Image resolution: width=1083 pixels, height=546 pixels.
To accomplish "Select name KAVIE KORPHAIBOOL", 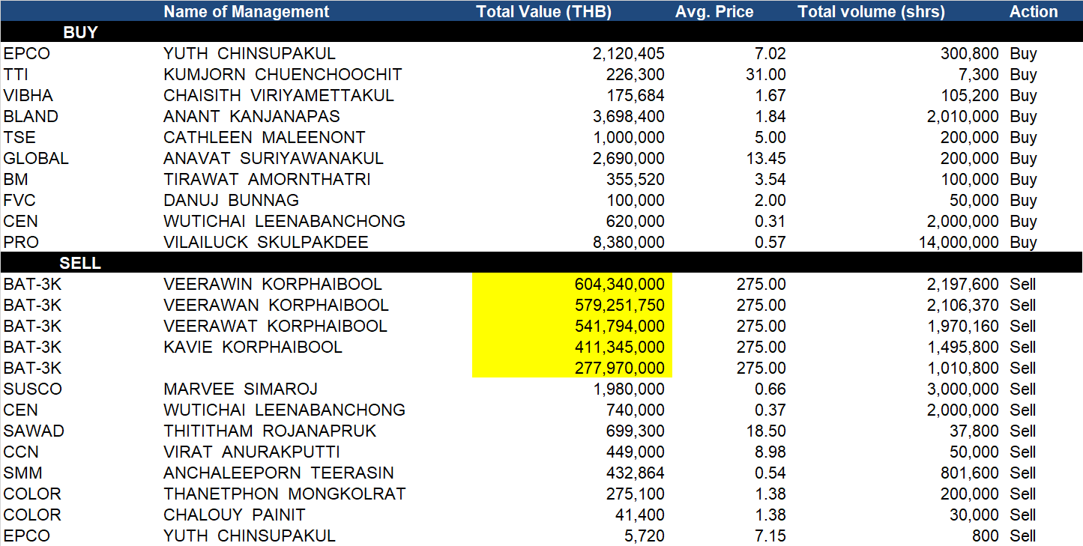I will click(253, 347).
